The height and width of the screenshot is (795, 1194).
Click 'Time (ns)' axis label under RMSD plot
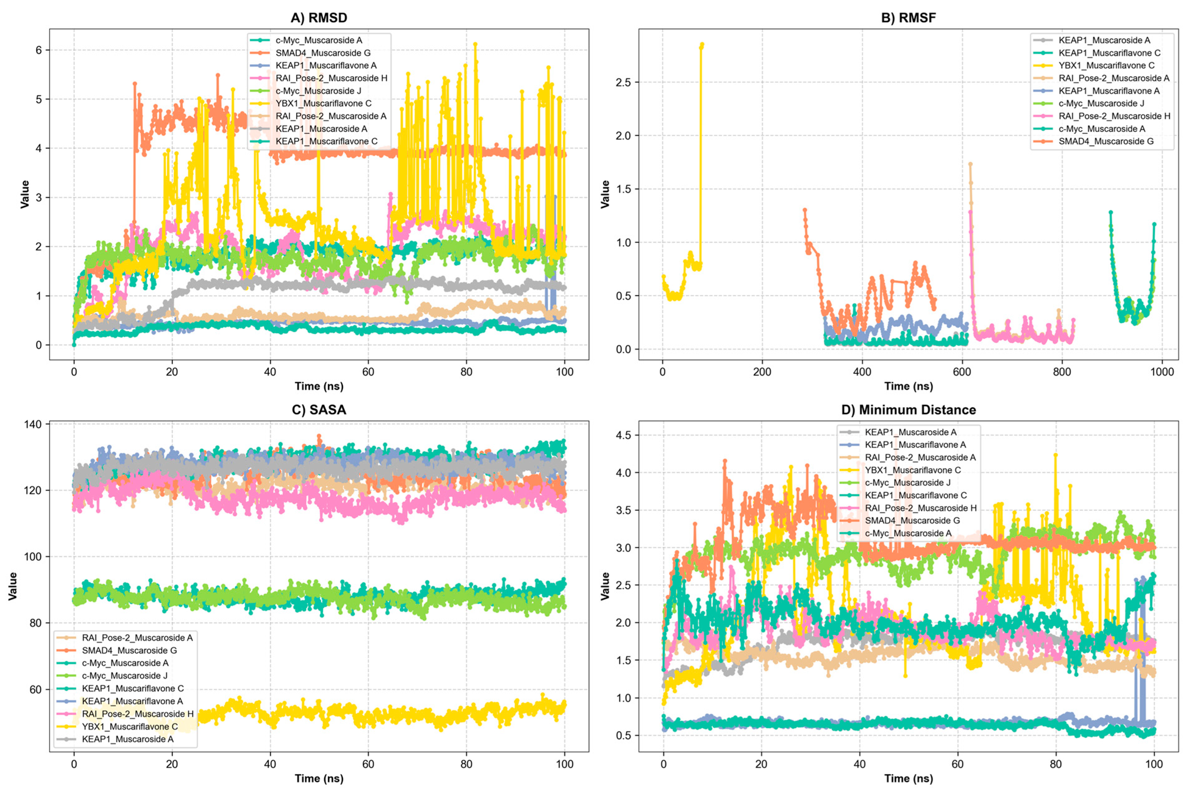point(319,386)
